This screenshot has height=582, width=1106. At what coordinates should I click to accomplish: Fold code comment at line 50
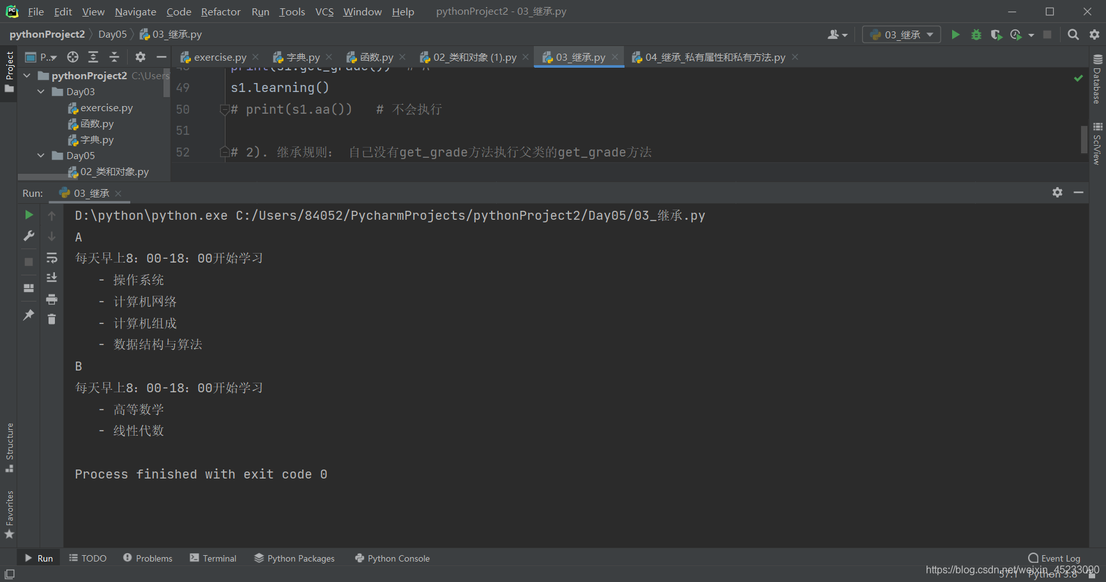pyautogui.click(x=224, y=109)
